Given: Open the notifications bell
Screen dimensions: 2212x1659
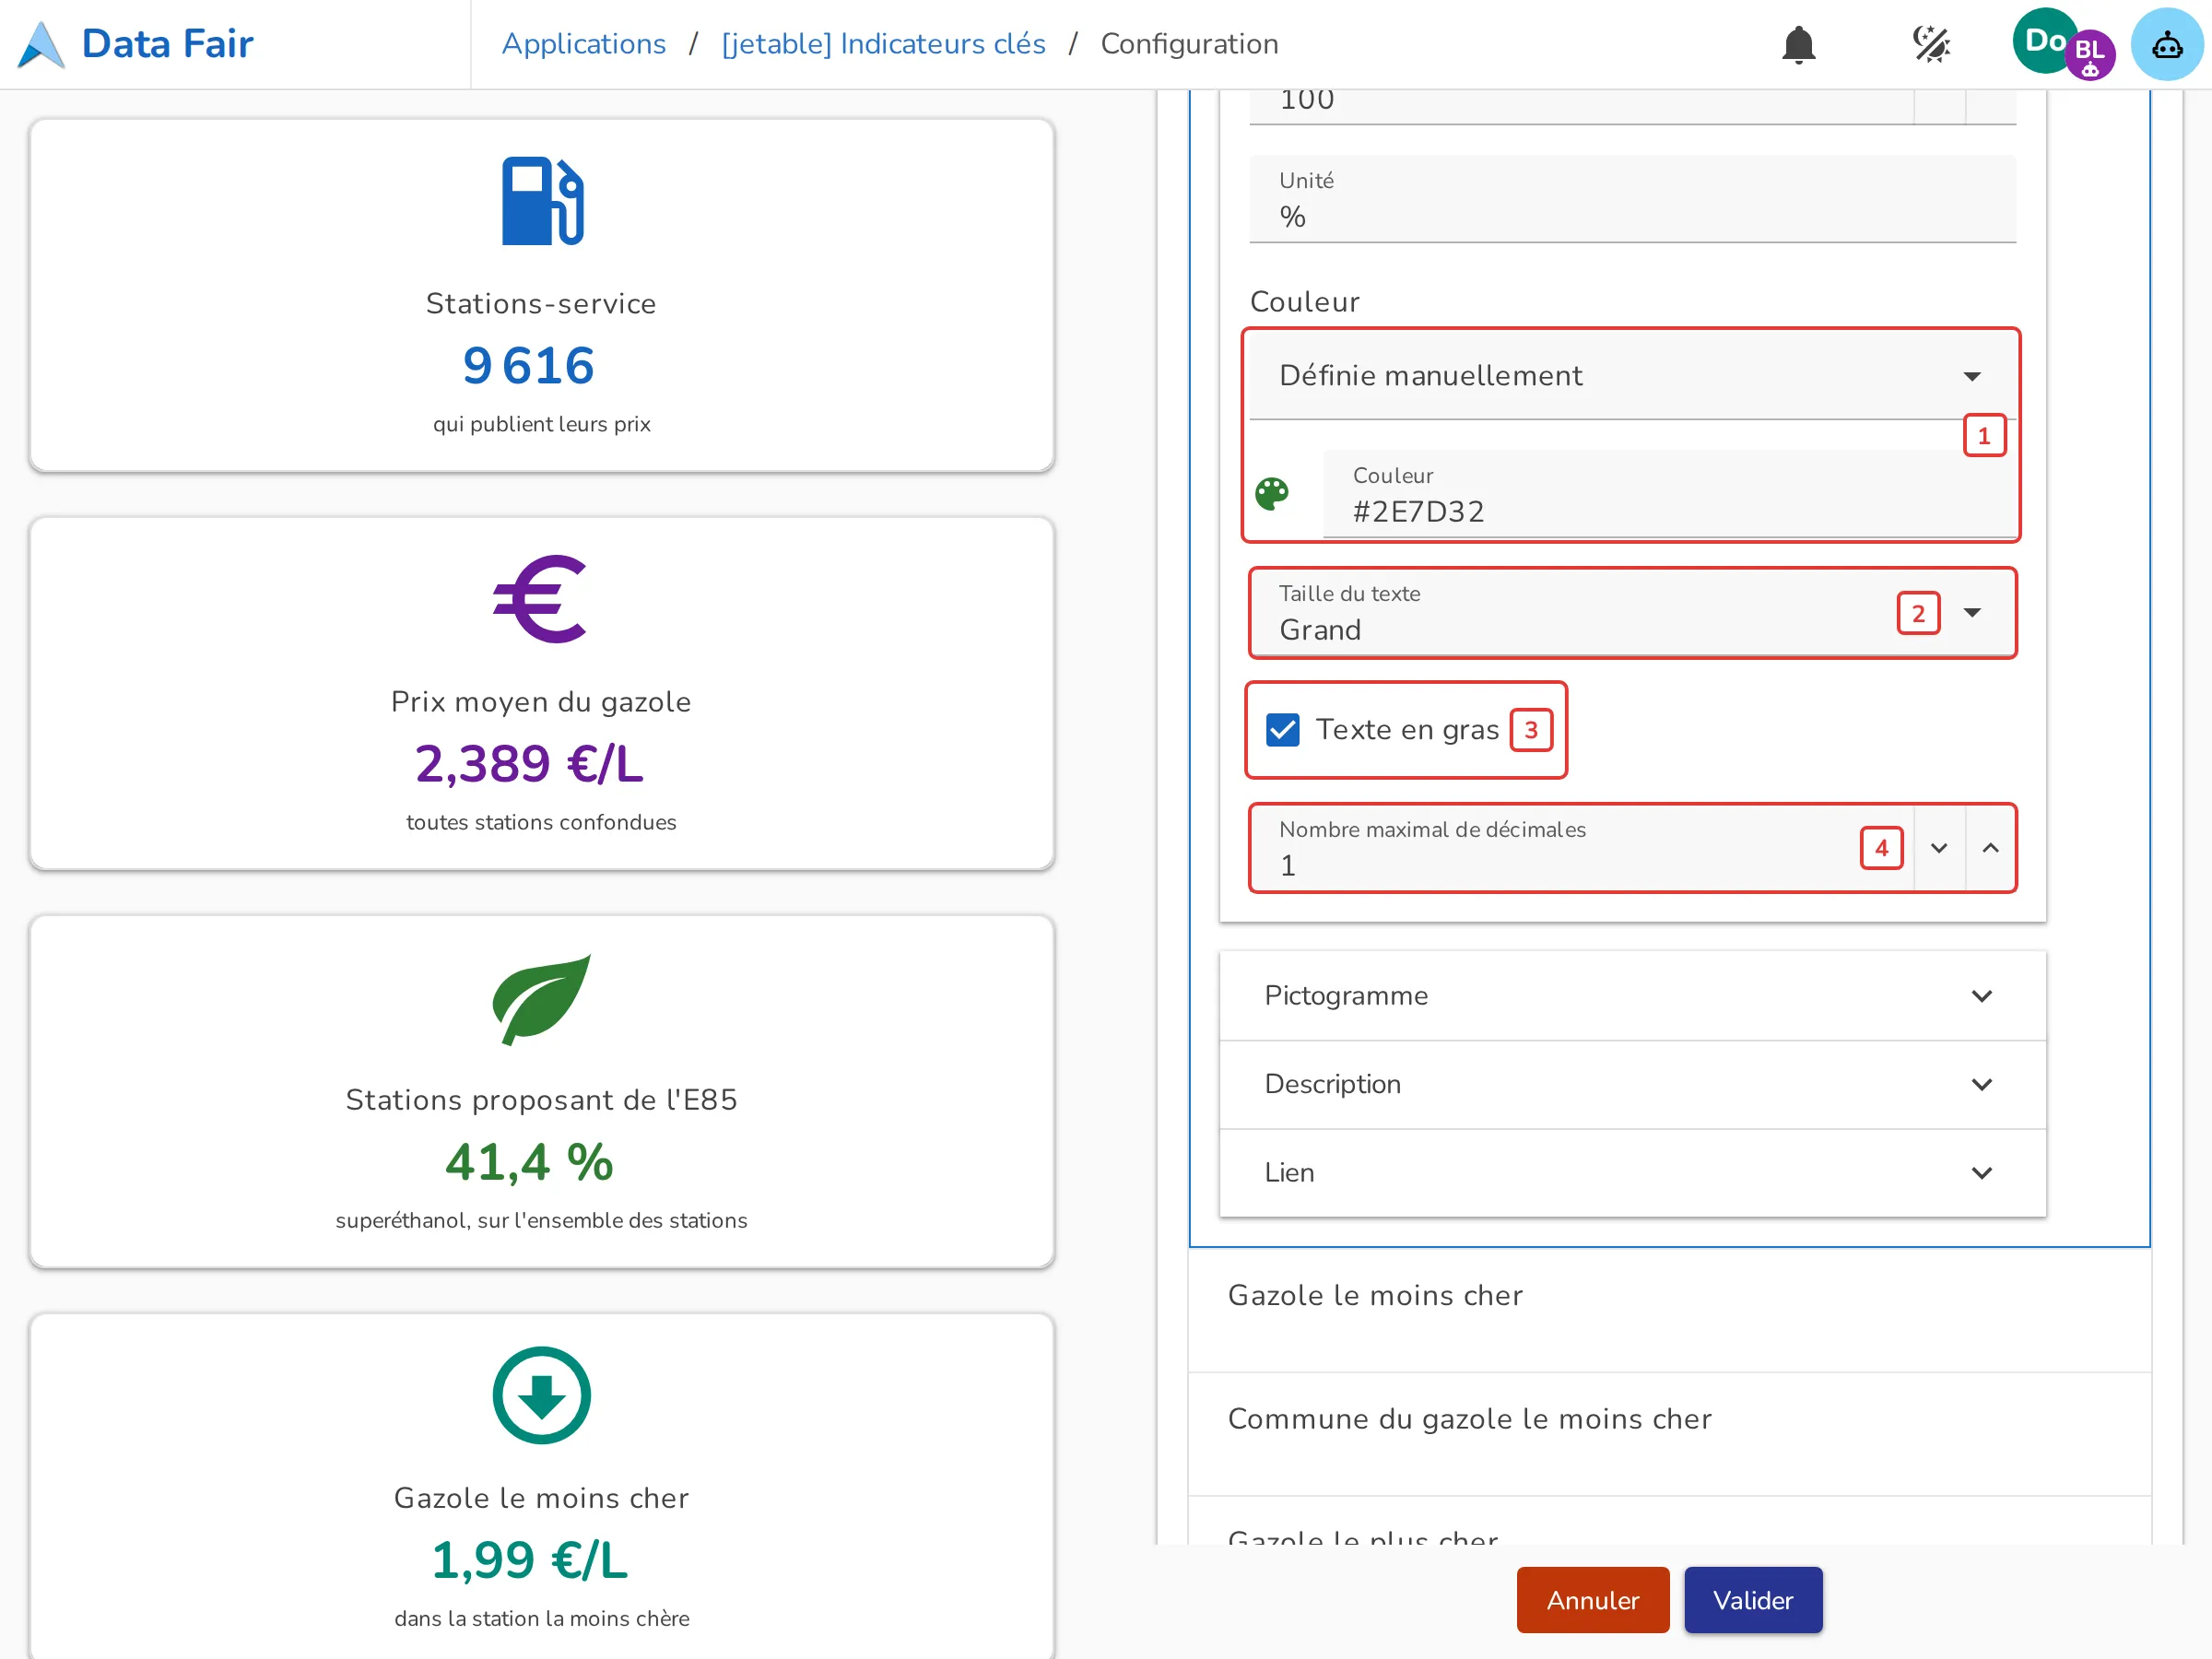Looking at the screenshot, I should [1798, 44].
